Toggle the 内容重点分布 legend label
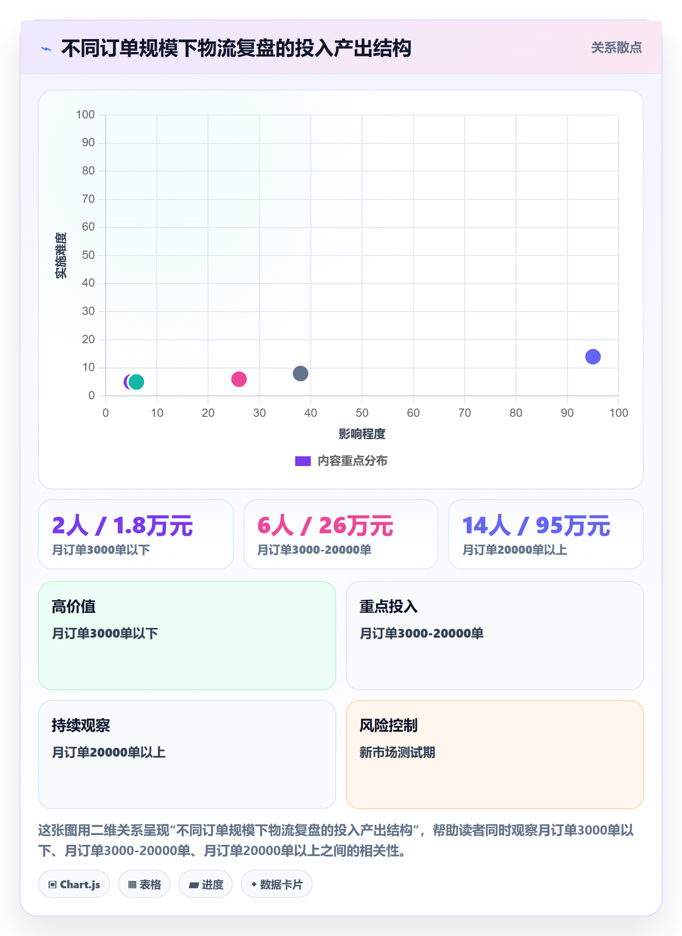The image size is (682, 936). 352,461
